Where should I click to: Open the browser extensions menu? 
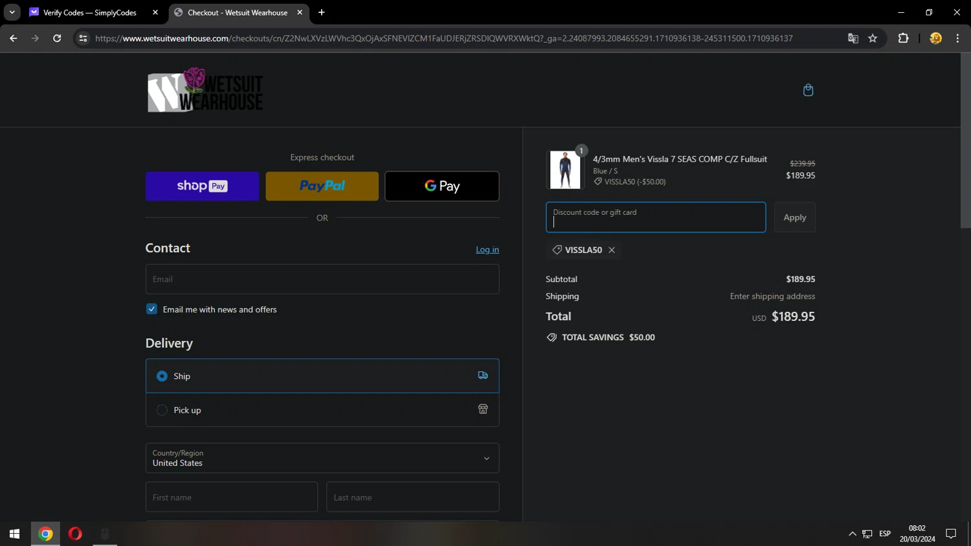tap(903, 38)
